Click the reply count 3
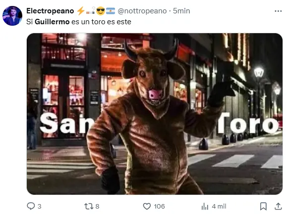This screenshot has height=214, width=287. point(39,206)
